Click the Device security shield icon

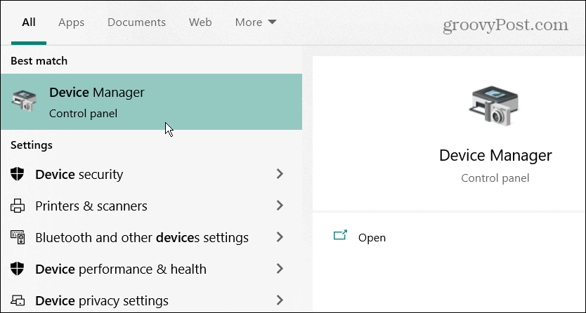tap(18, 174)
